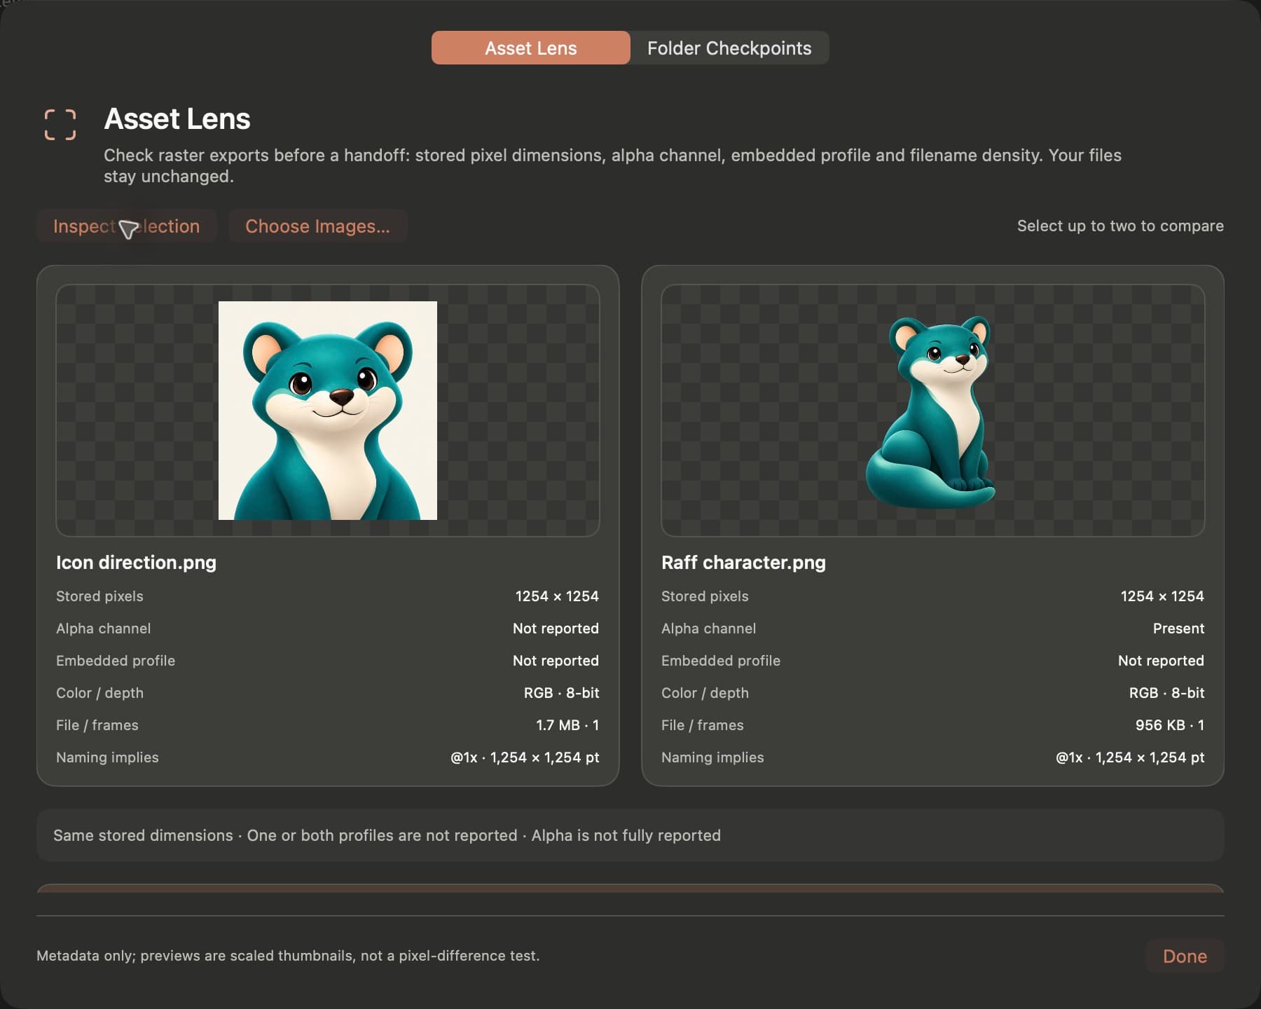Click Stored pixels label in Icon direction card
Viewport: 1261px width, 1009px height.
point(99,596)
